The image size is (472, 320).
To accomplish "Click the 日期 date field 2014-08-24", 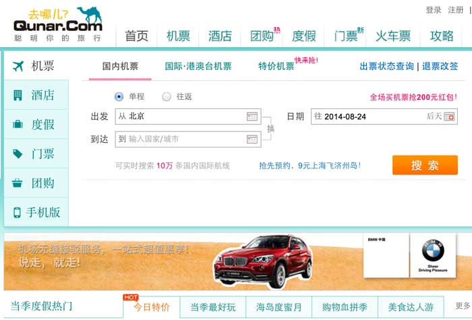I will [x=384, y=117].
